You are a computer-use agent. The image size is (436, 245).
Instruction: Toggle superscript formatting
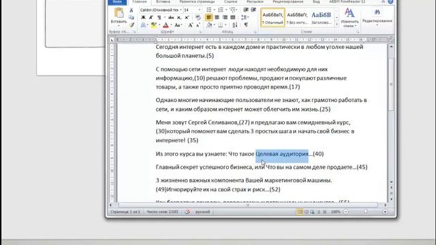187,18
